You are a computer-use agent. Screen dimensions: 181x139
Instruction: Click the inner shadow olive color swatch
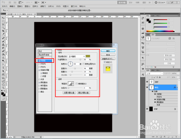88,56
